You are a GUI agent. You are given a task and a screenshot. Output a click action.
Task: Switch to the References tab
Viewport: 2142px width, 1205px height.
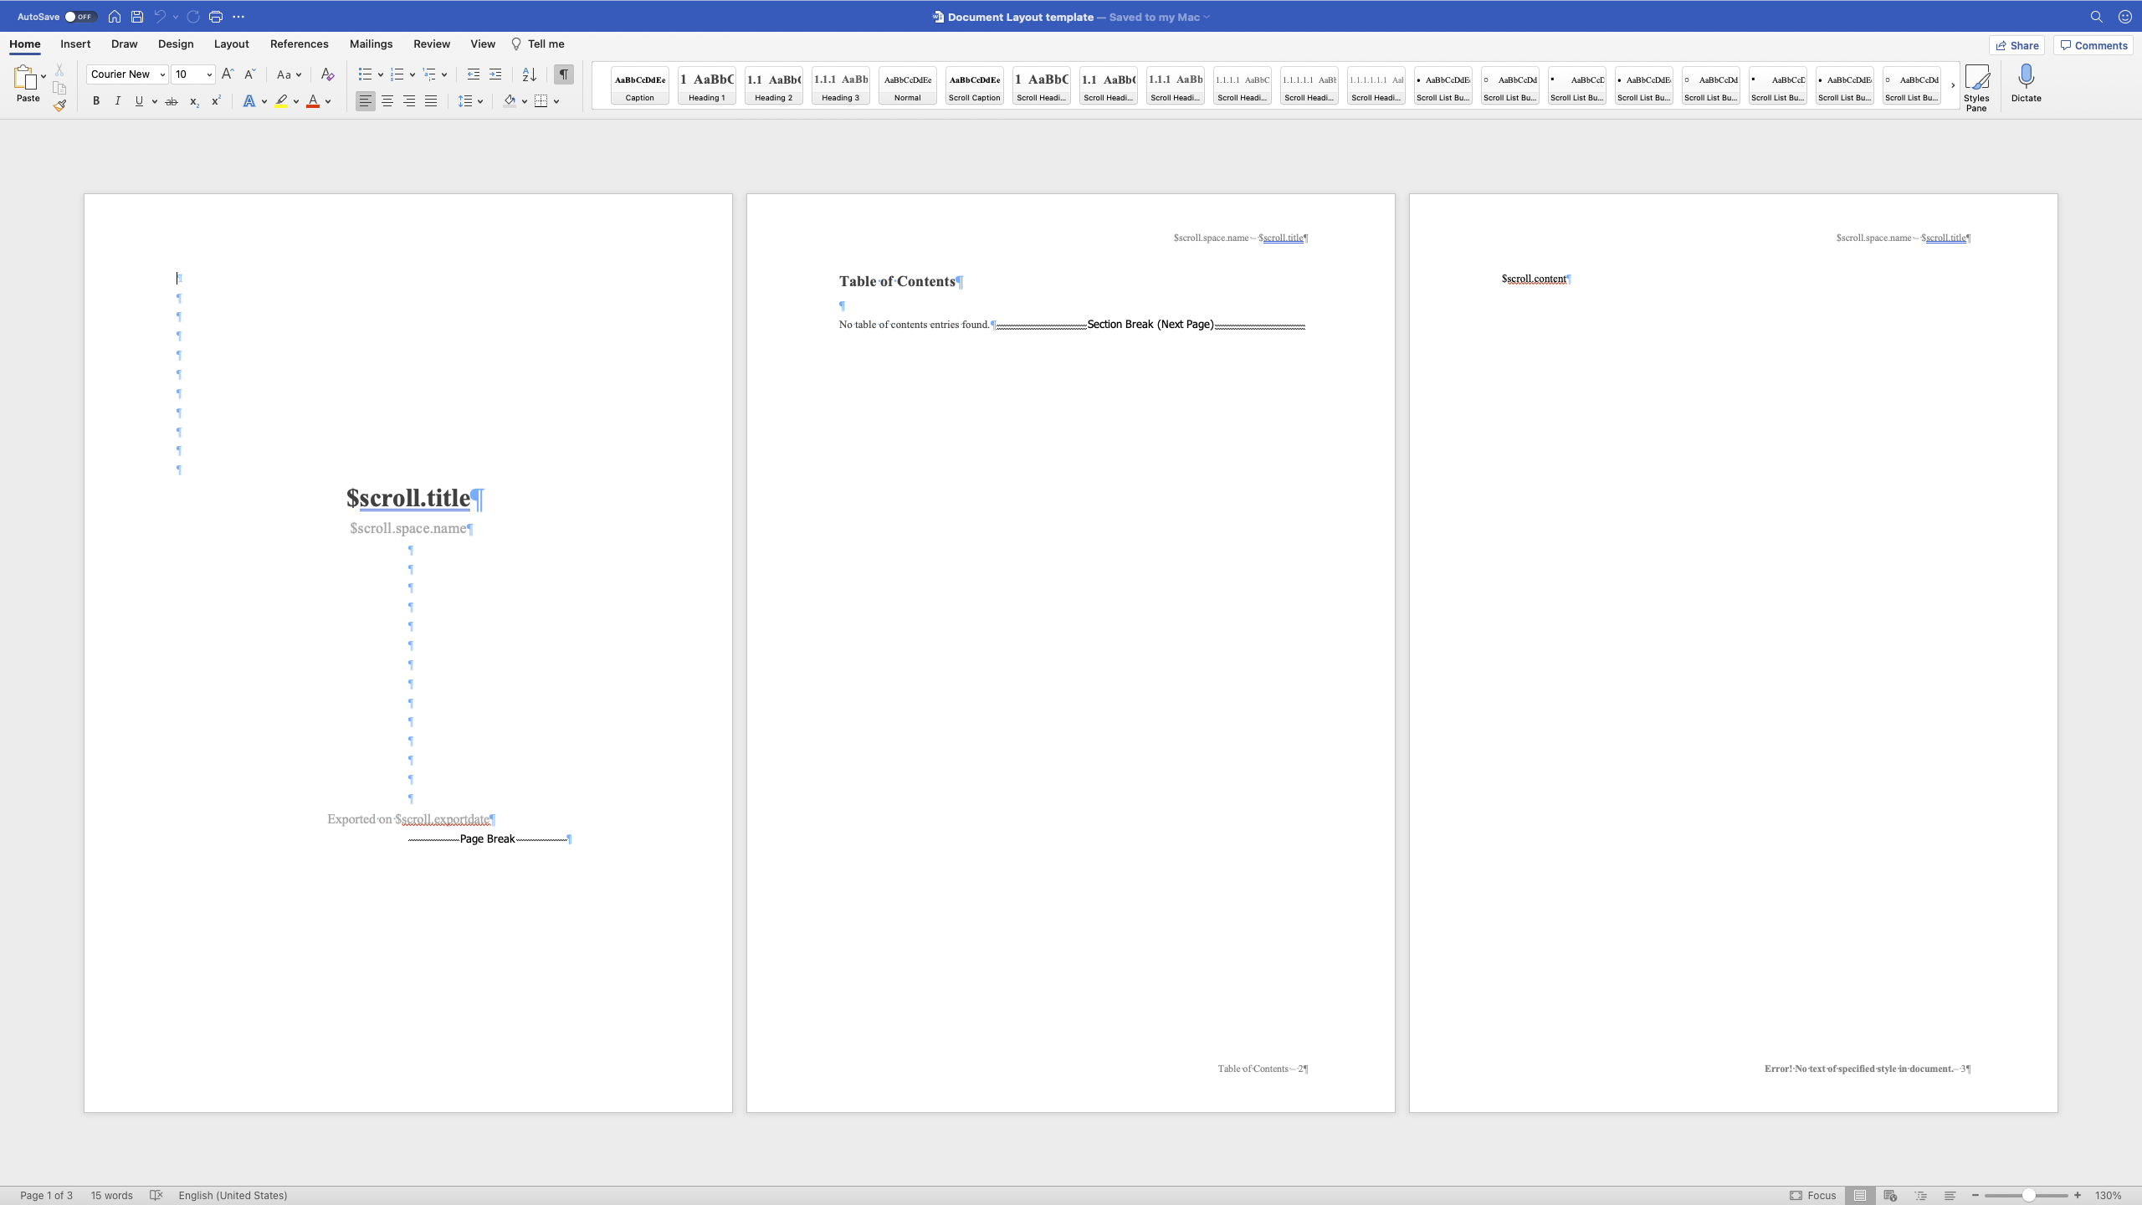pyautogui.click(x=299, y=44)
